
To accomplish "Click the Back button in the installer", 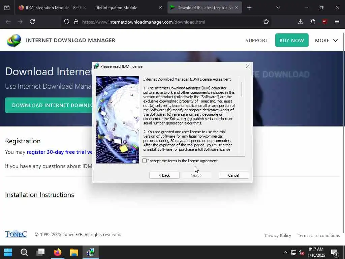I will tap(164, 175).
